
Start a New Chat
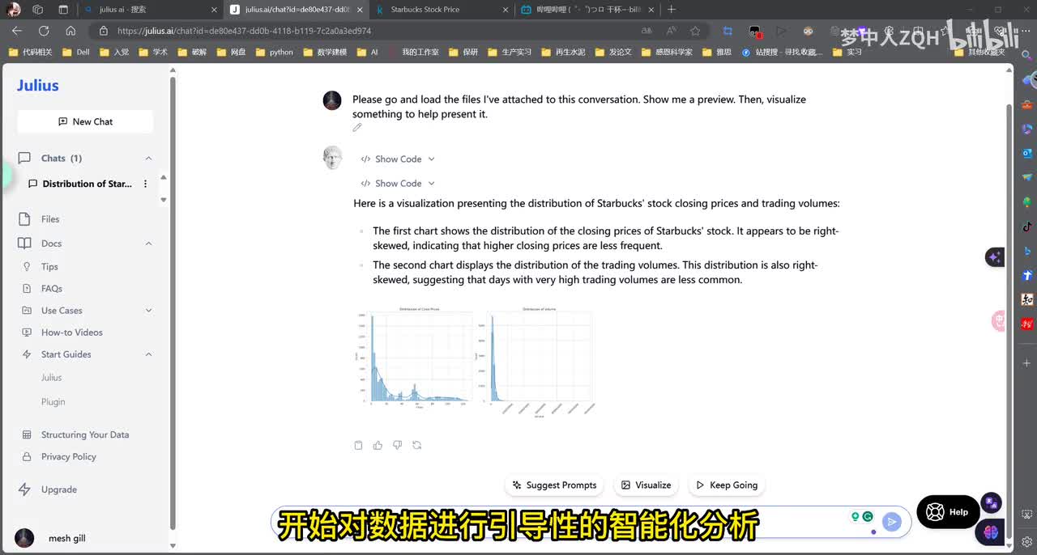(x=85, y=121)
